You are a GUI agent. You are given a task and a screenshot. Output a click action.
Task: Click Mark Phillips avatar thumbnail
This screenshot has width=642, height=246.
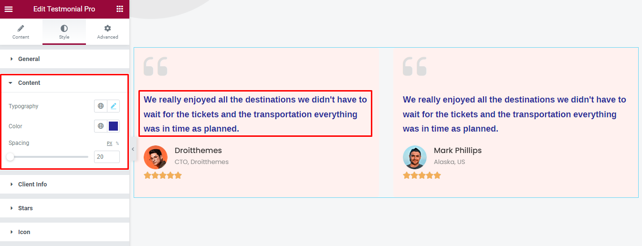(414, 157)
